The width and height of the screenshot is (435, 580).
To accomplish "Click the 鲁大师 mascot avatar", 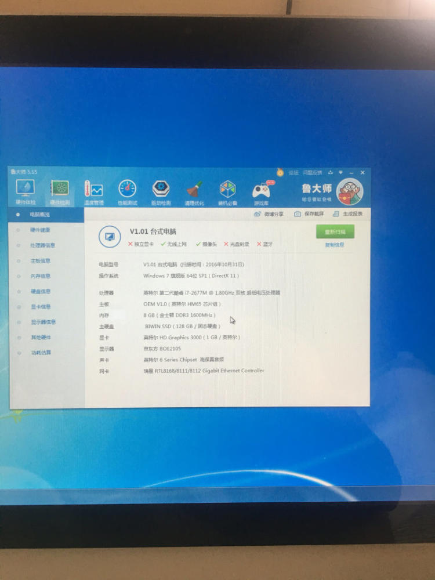I will click(x=350, y=191).
